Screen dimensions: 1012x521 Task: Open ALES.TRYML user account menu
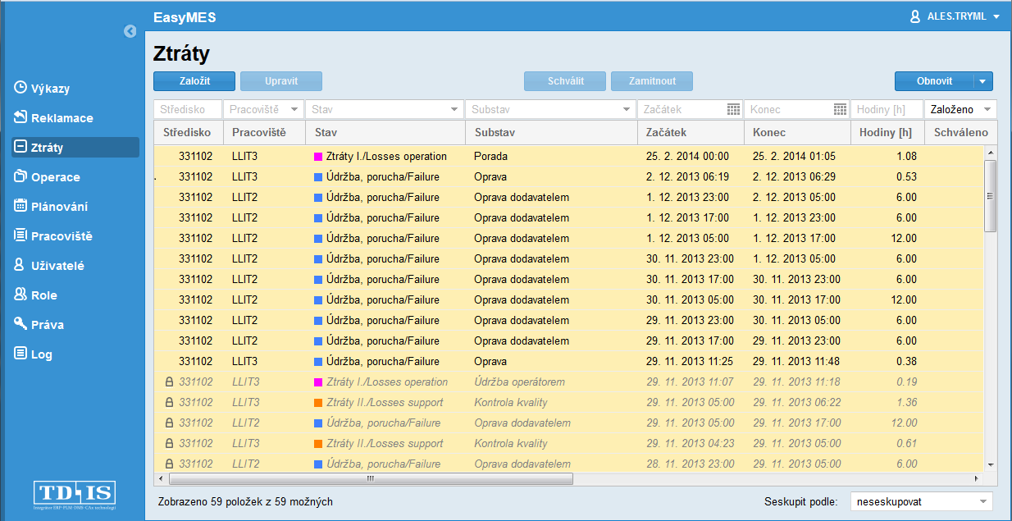coord(955,16)
